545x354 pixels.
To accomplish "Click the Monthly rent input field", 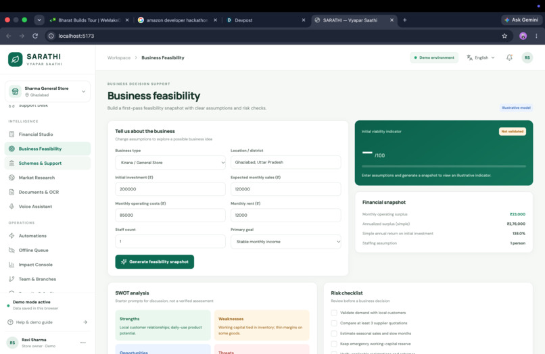I will click(286, 215).
